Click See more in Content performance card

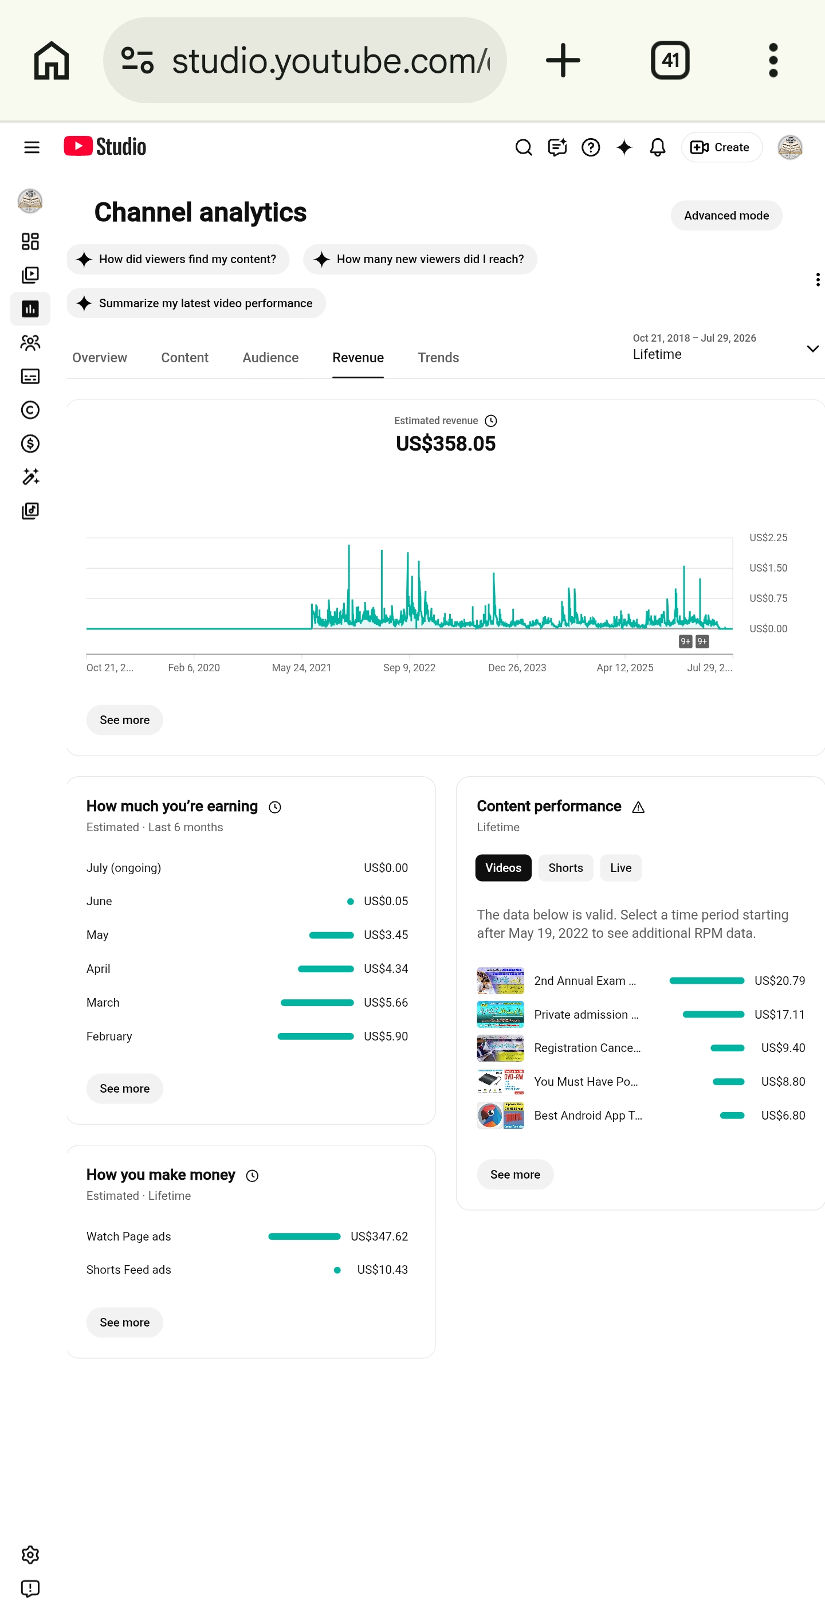[514, 1175]
